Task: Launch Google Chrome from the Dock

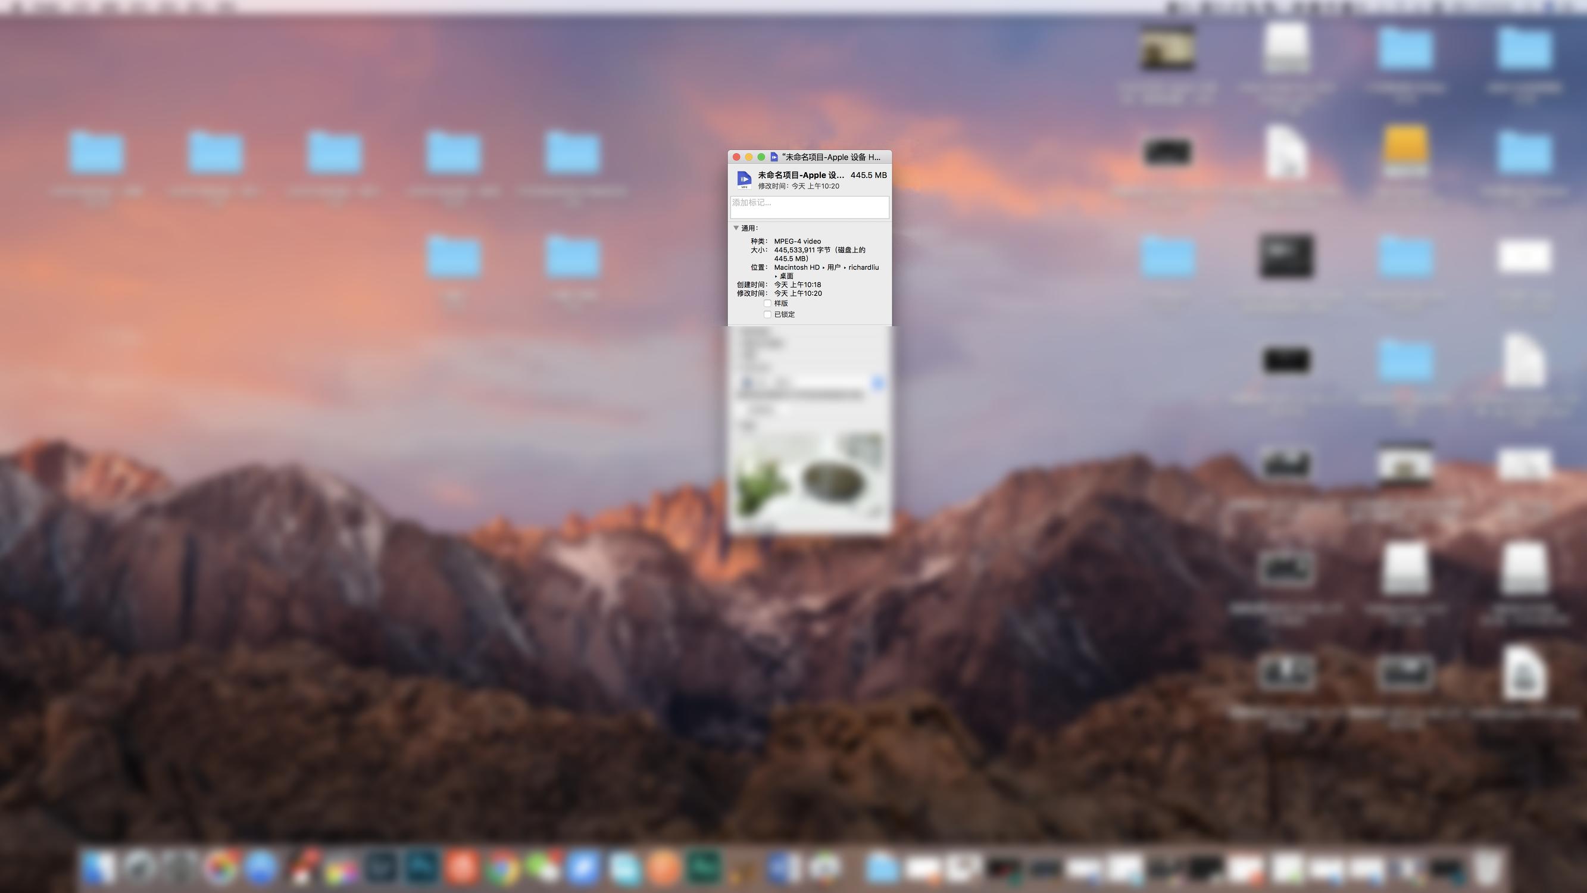Action: click(502, 868)
